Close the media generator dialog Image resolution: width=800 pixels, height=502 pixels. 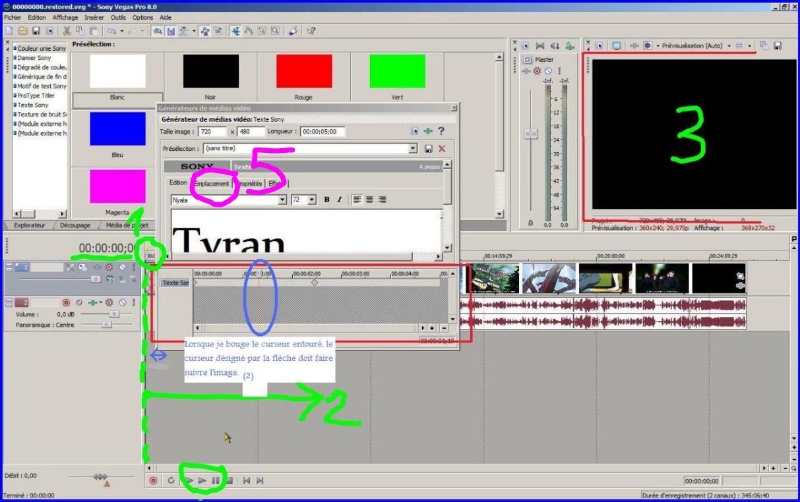[454, 107]
